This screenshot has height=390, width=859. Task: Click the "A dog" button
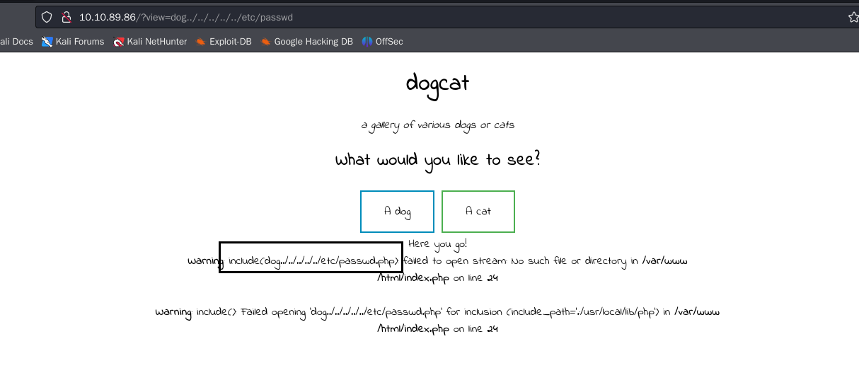tap(397, 212)
